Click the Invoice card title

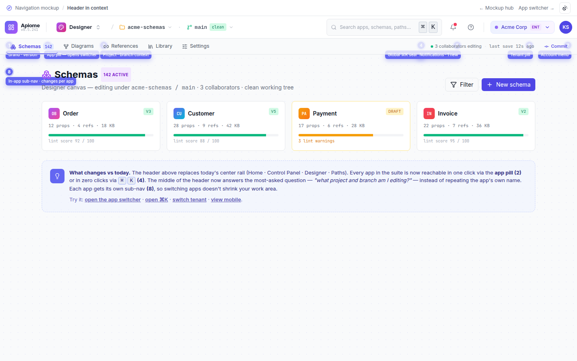448,114
